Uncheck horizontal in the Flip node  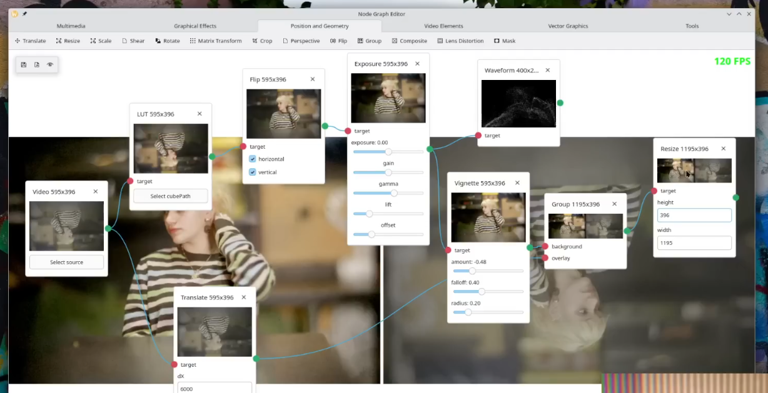click(253, 159)
